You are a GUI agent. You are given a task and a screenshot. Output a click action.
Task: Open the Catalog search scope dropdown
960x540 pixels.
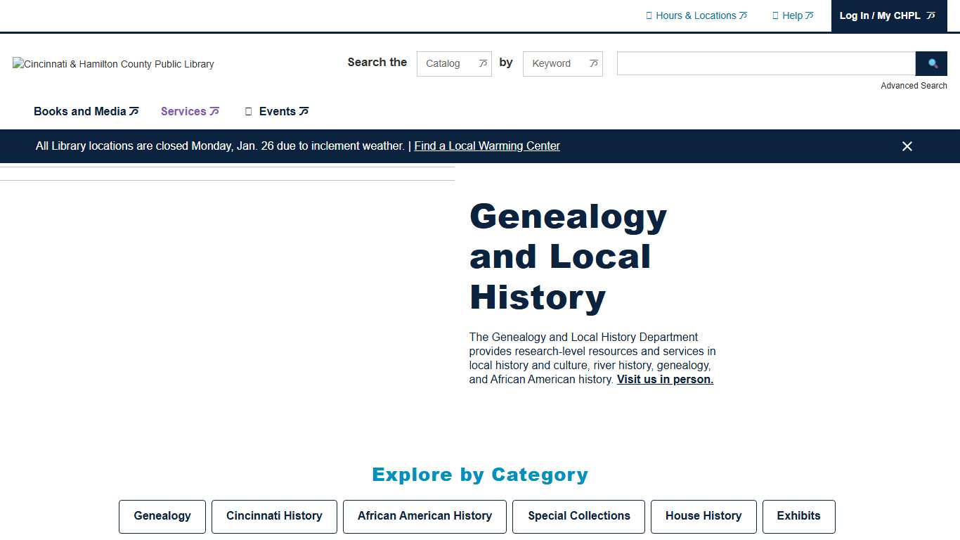(453, 63)
